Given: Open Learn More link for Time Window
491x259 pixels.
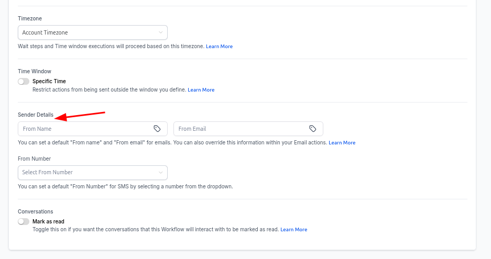Looking at the screenshot, I should click(201, 90).
